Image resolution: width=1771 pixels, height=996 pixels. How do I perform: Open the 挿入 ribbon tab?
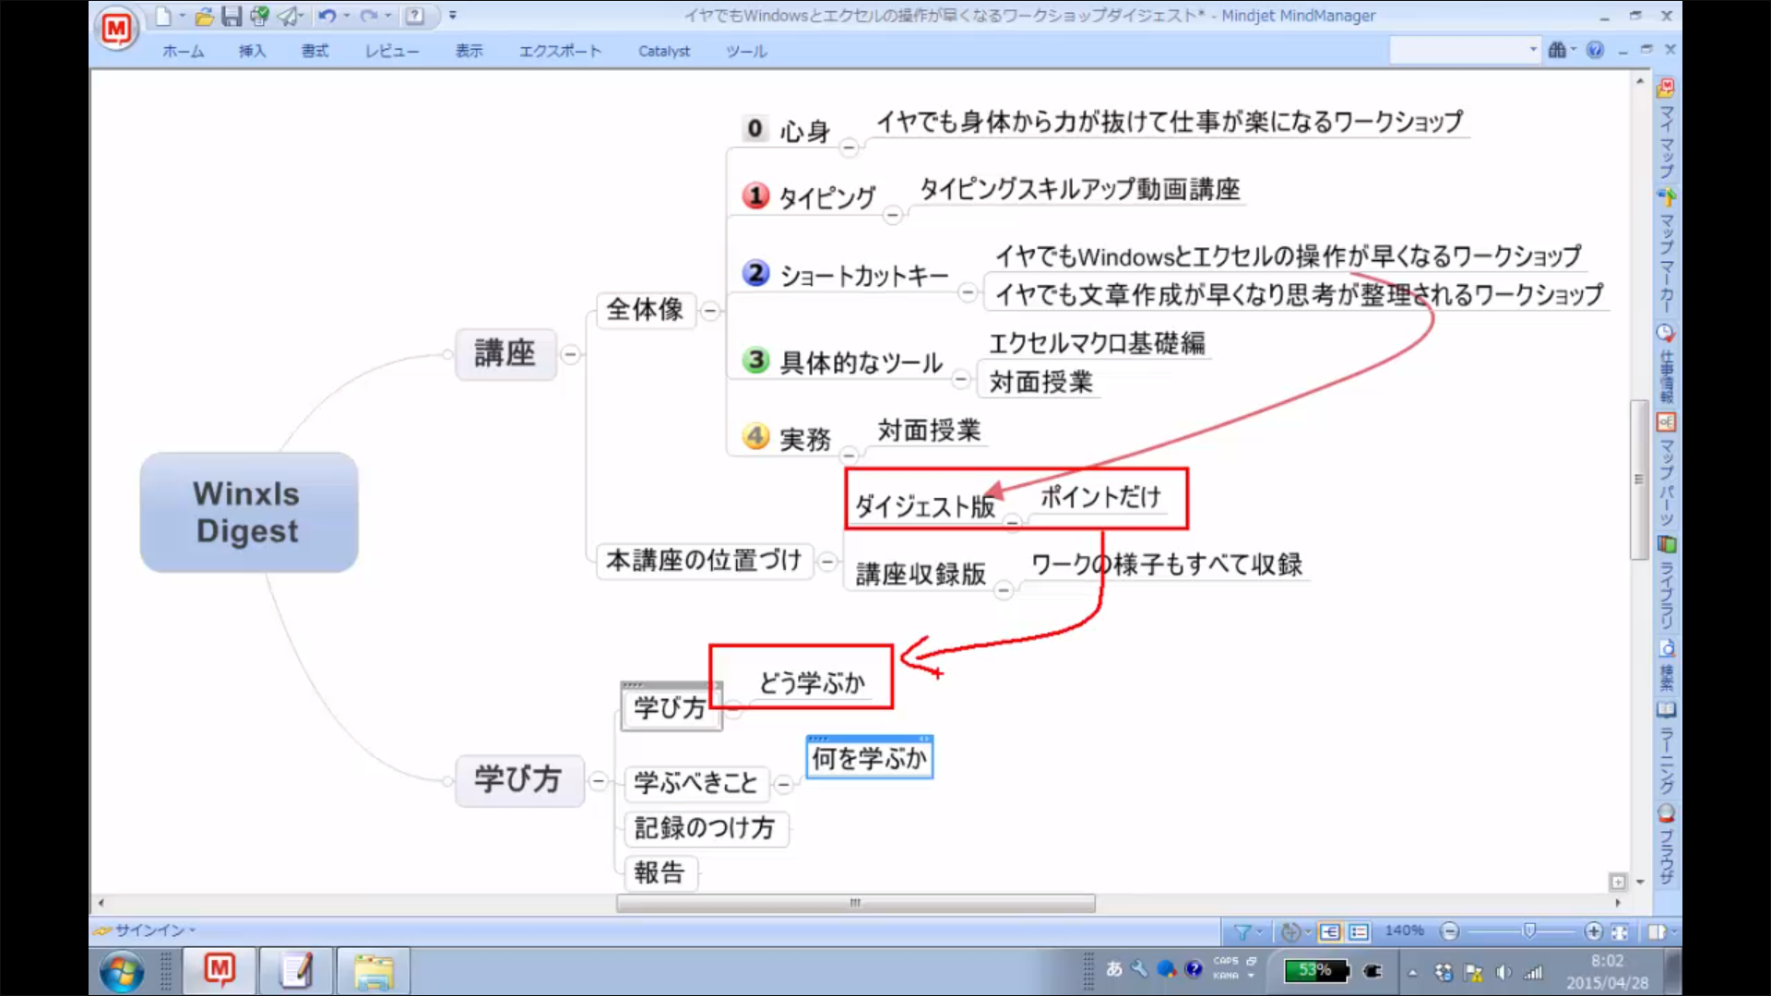click(252, 51)
